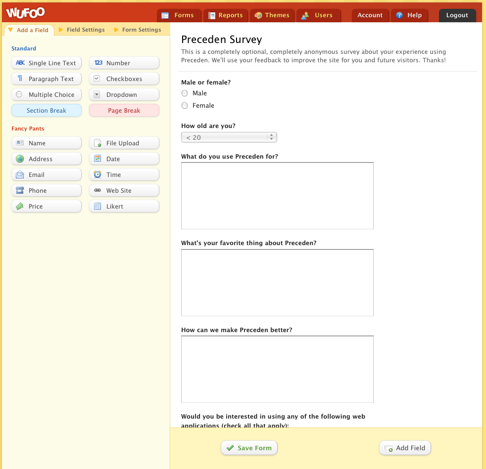The image size is (486, 469).
Task: Add a Price field
Action: 47,207
